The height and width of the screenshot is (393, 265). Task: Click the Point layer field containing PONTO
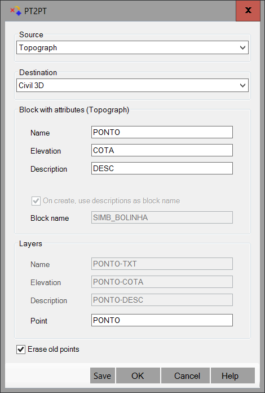(x=162, y=320)
